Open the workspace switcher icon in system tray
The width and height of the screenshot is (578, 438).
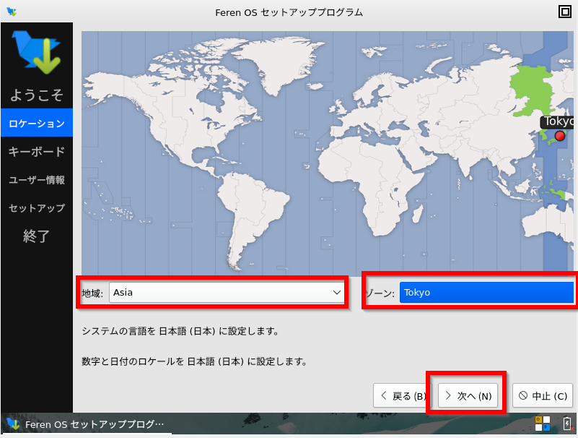point(542,424)
